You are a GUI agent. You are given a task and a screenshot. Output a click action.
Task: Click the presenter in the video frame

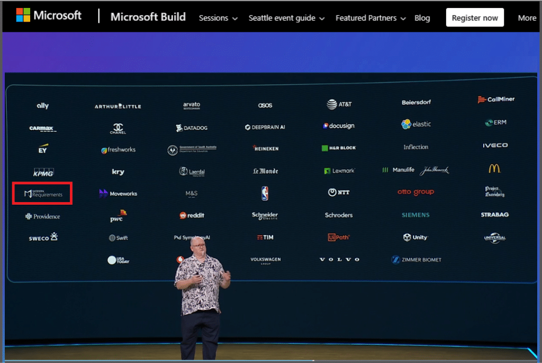[x=202, y=297]
